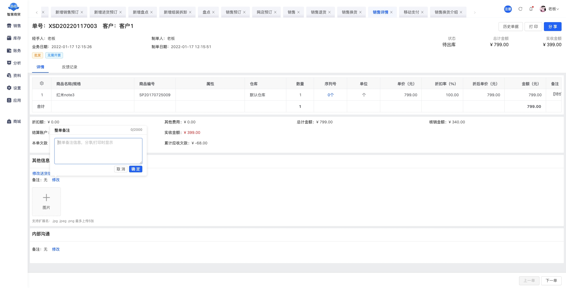Screen dimensions: 566x288
Task: Select the 反馈记录 sub-tab
Action: pyautogui.click(x=70, y=67)
